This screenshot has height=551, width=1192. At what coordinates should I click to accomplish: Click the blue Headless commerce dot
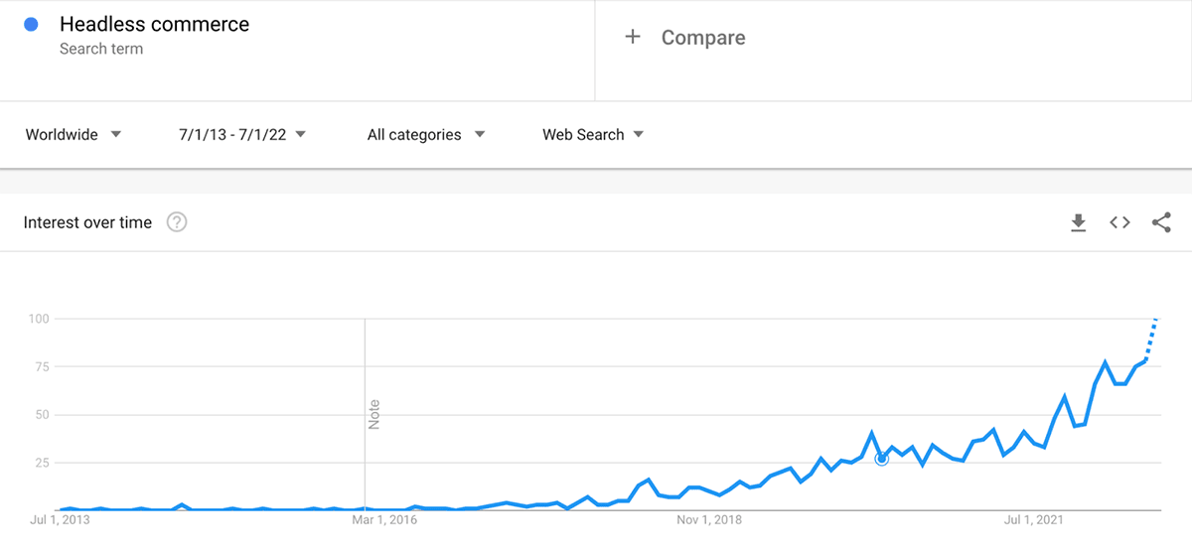coord(33,25)
